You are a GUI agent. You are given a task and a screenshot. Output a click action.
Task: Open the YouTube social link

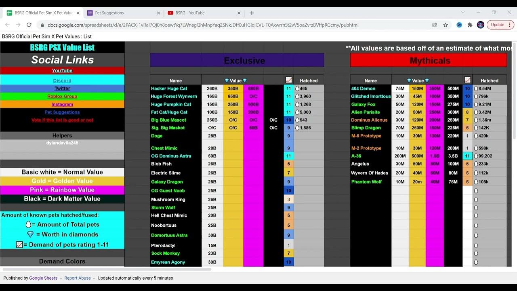pos(62,71)
